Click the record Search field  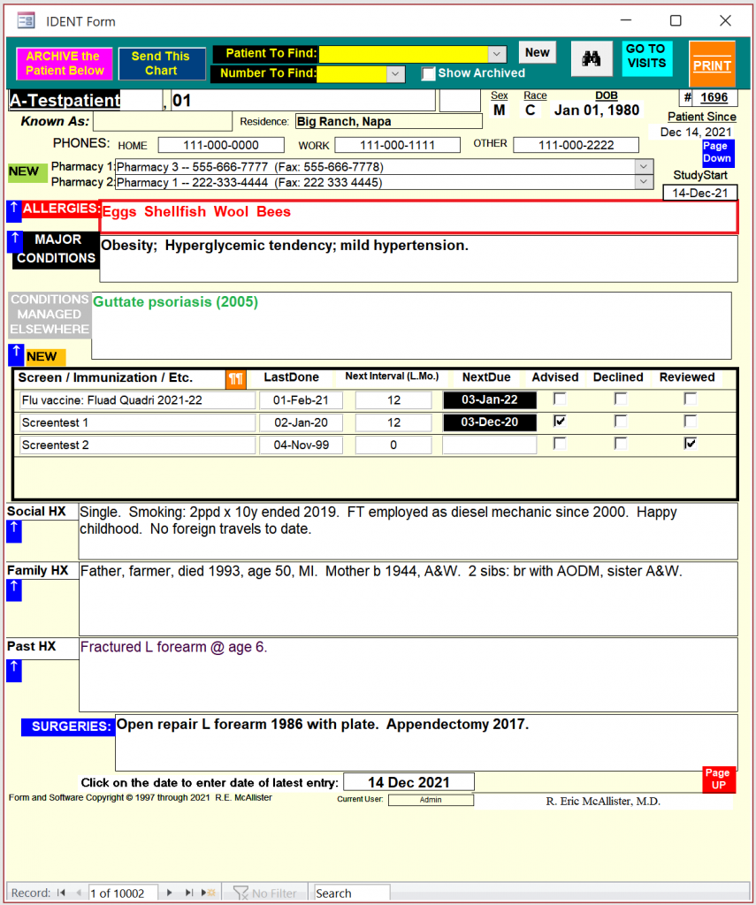pos(352,894)
